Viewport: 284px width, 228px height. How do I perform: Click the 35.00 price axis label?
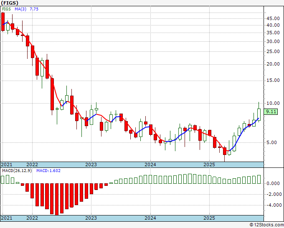tap(273, 33)
